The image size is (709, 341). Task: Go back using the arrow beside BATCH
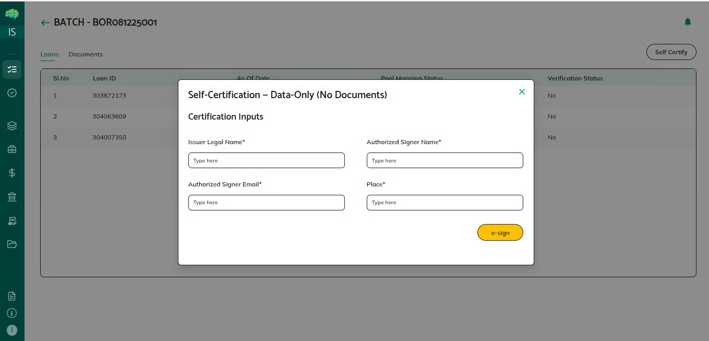(x=45, y=22)
